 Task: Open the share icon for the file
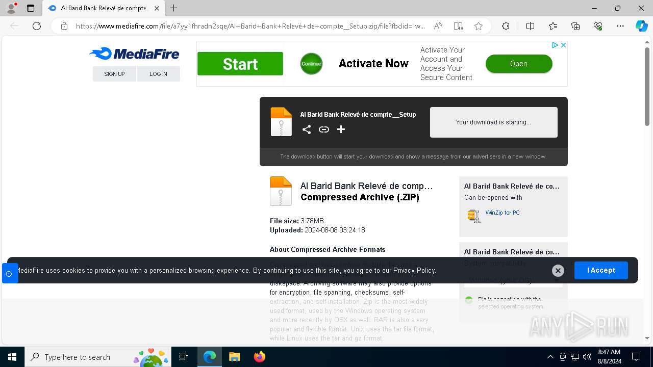pos(307,129)
